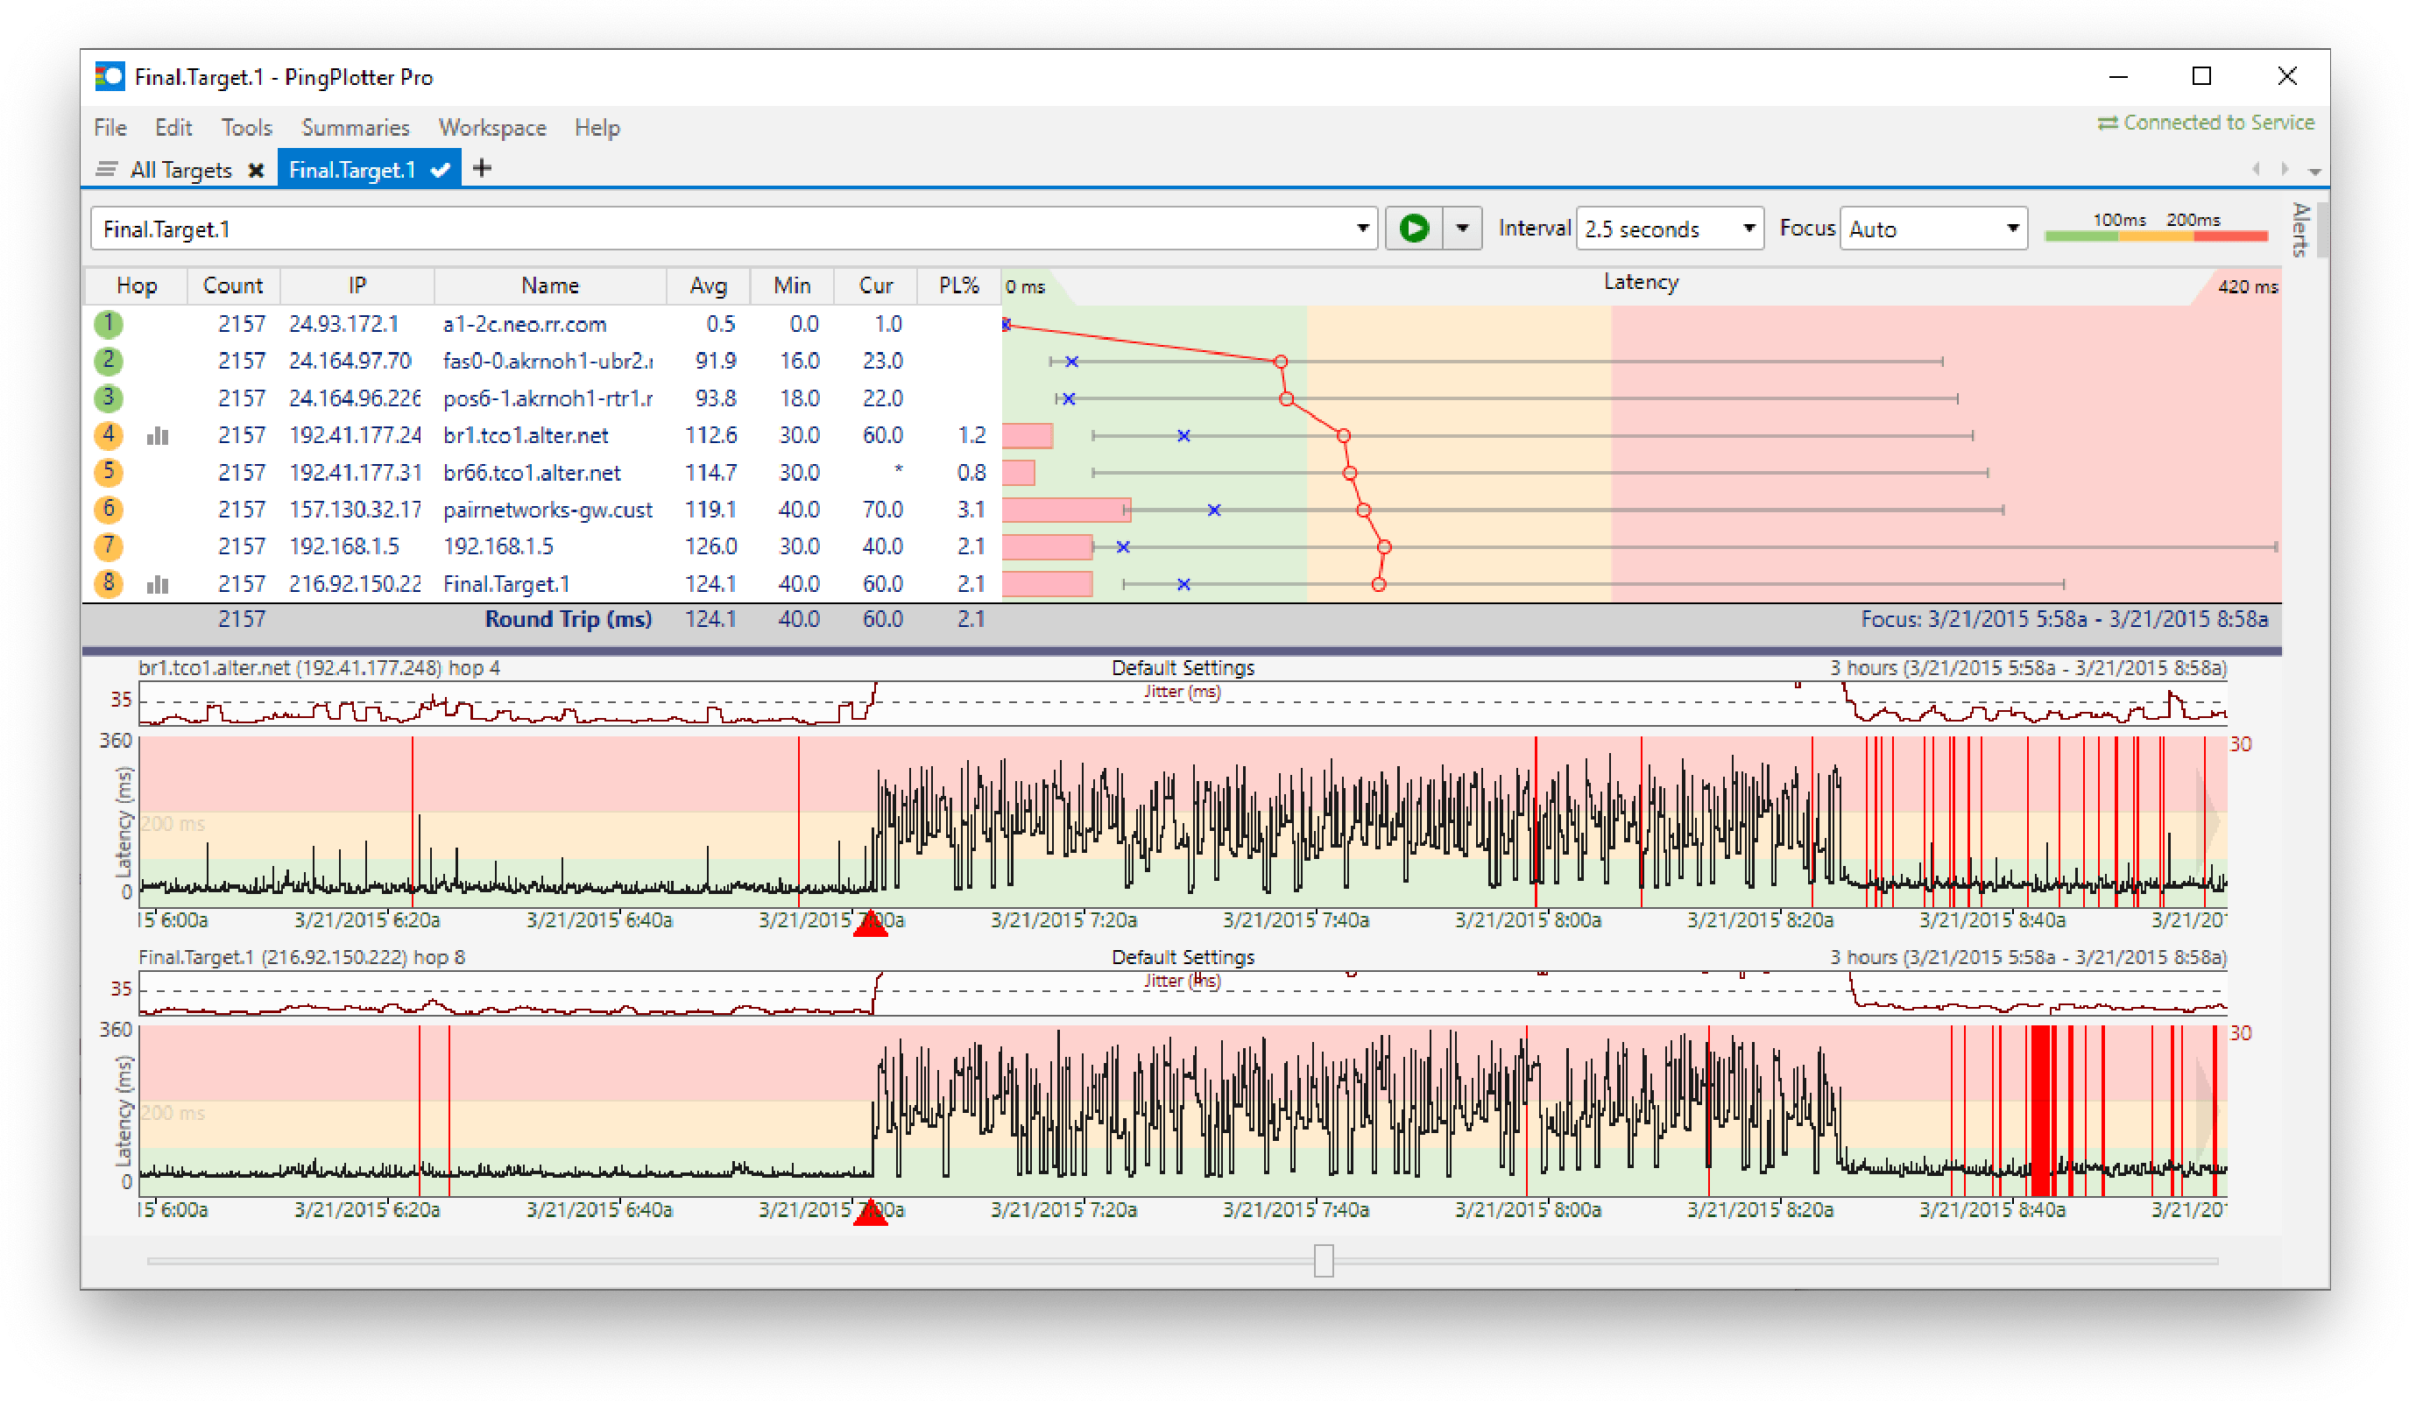2409x1401 pixels.
Task: Click the Connected to Service status icon
Action: (x=2107, y=123)
